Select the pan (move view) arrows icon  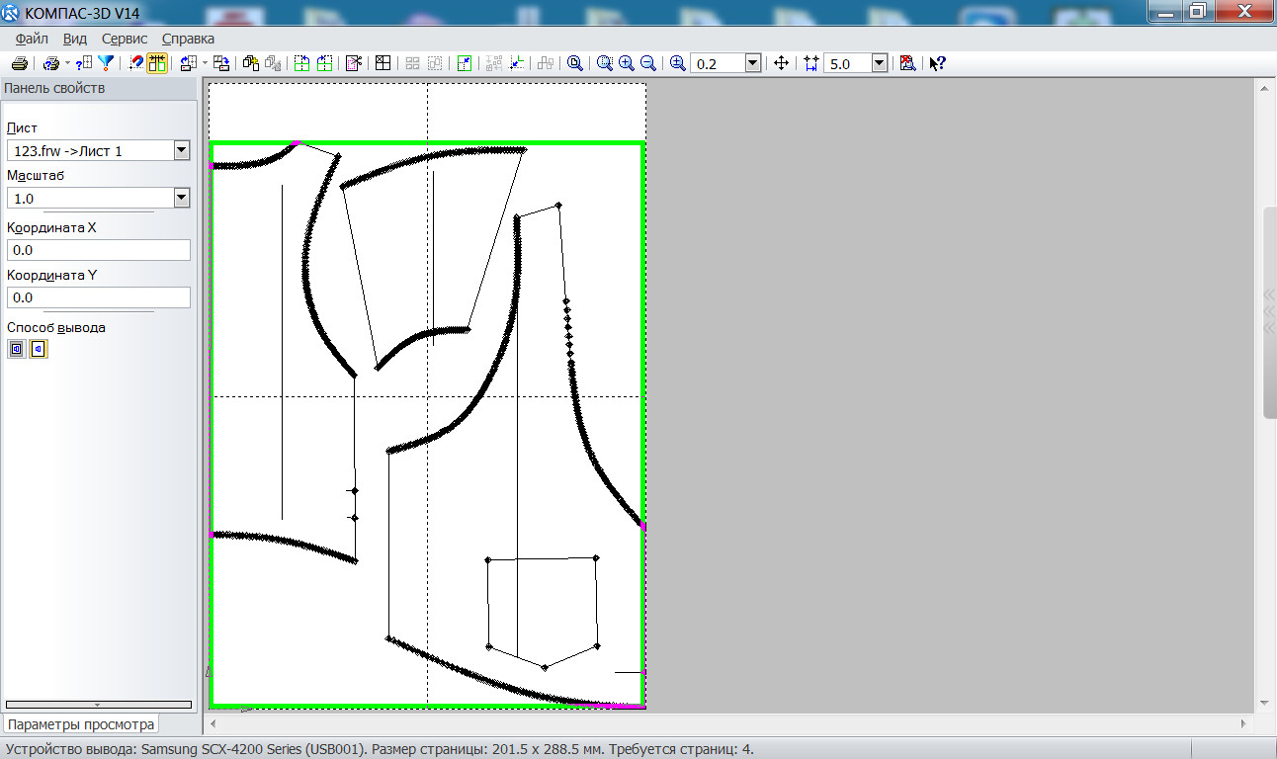click(781, 63)
